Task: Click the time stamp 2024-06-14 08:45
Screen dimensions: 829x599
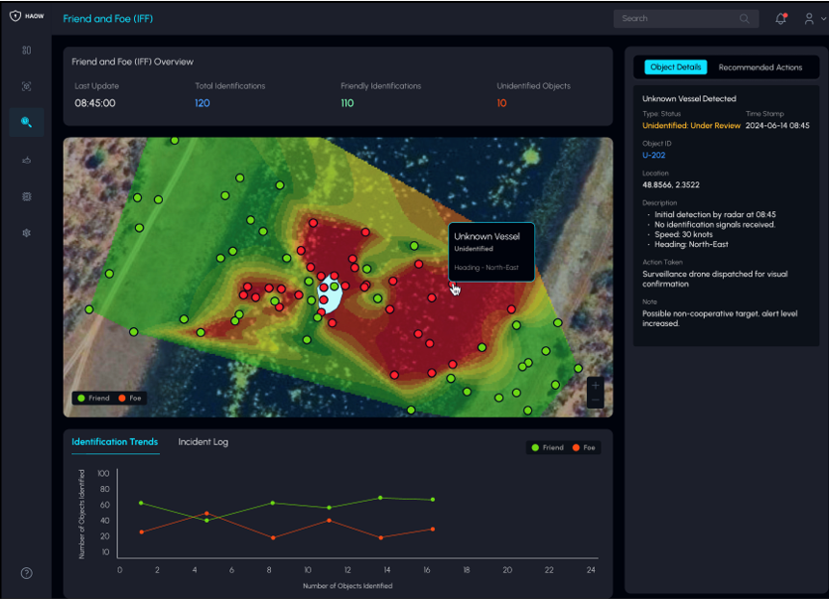Action: click(x=777, y=125)
